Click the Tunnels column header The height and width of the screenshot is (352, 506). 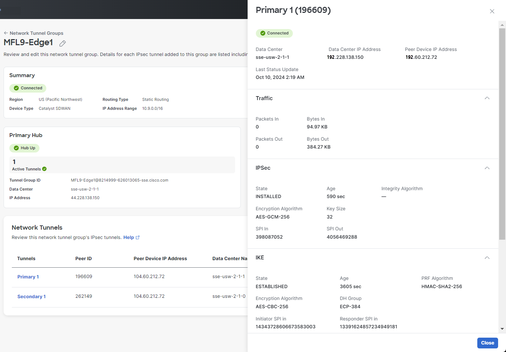[26, 258]
